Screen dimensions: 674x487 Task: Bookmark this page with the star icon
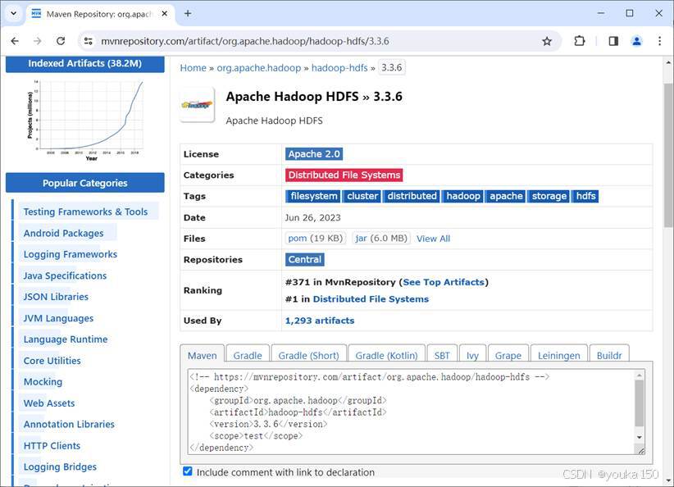tap(547, 41)
